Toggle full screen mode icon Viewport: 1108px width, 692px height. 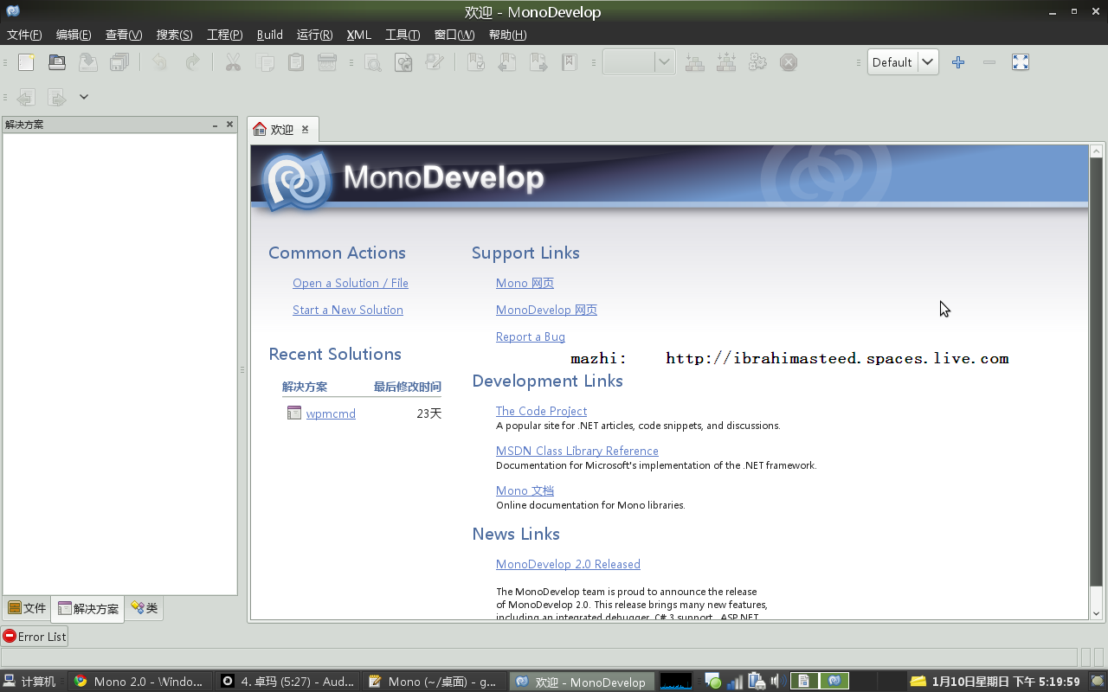tap(1021, 62)
